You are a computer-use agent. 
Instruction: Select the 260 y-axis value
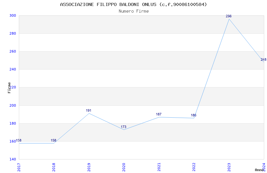coord(13,51)
